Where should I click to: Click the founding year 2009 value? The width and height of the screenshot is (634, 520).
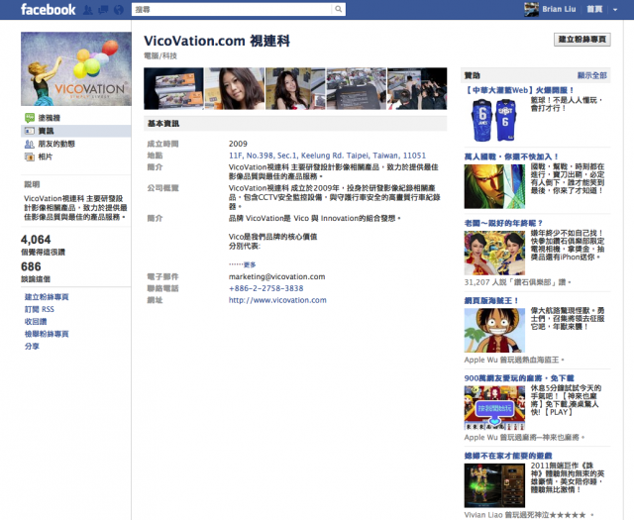tap(238, 144)
